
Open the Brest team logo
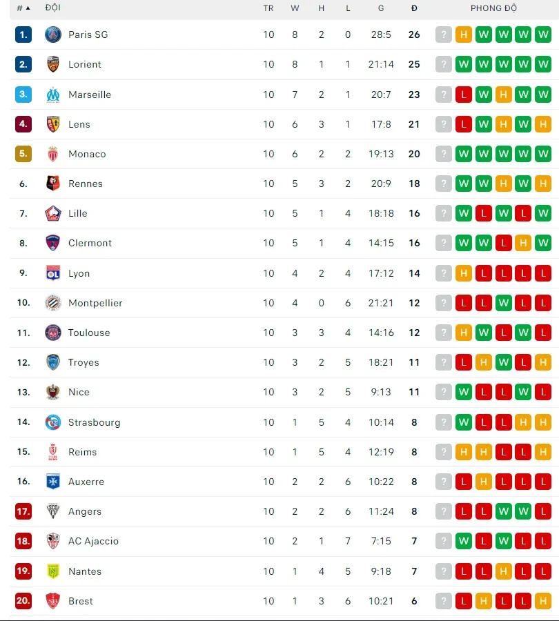tap(53, 601)
